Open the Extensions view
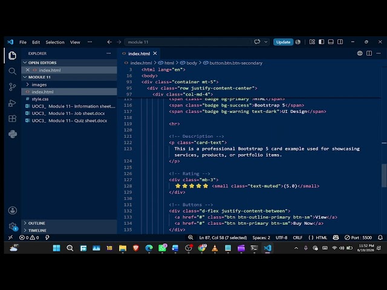The width and height of the screenshot is (387, 290). [12, 118]
